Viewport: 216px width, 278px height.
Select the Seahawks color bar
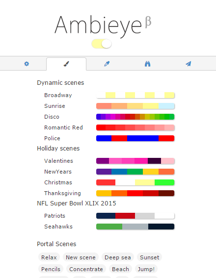tap(135, 227)
